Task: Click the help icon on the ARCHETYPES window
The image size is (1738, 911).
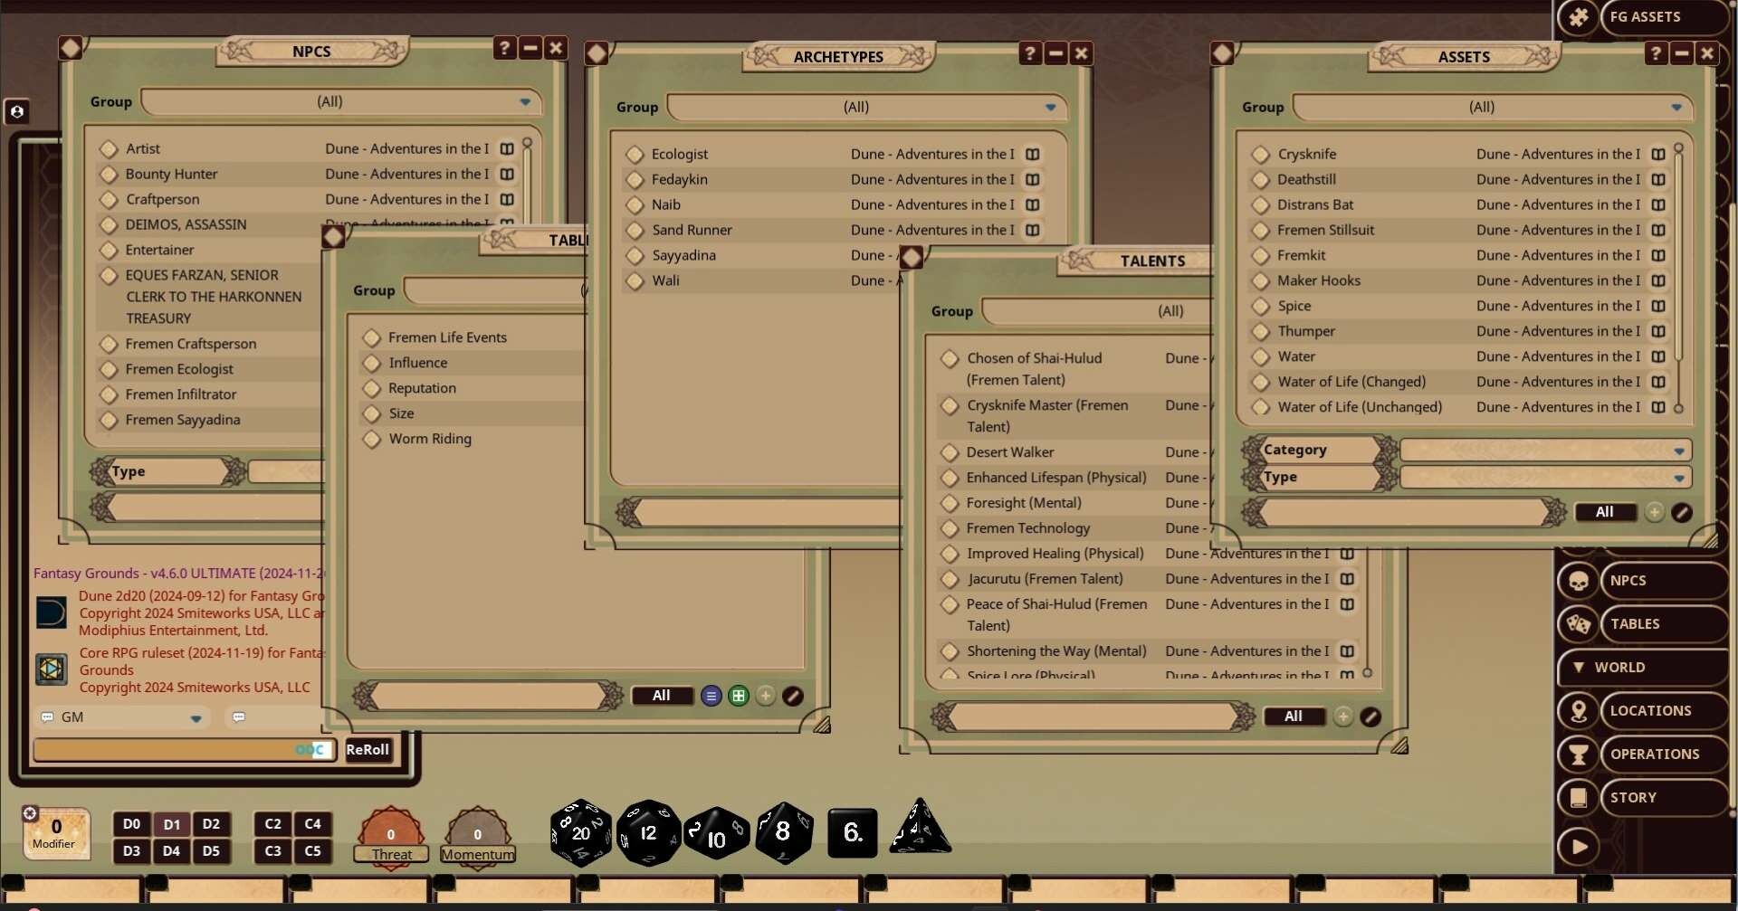Action: pyautogui.click(x=1029, y=53)
